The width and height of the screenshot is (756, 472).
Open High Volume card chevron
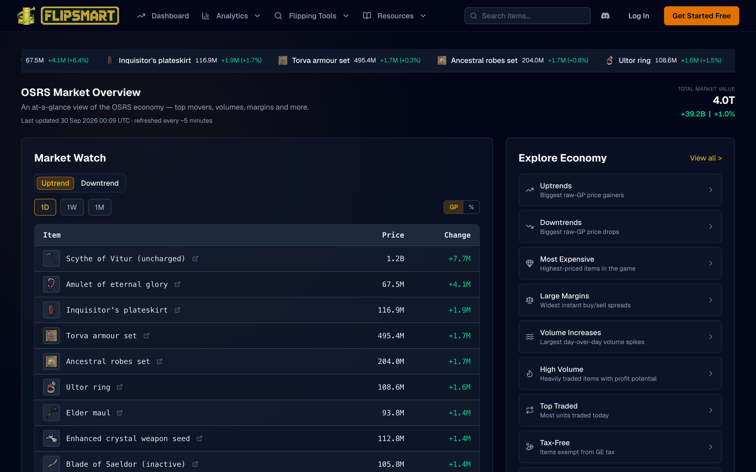point(711,373)
